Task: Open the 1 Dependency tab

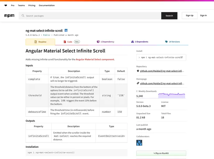Action: [105, 42]
